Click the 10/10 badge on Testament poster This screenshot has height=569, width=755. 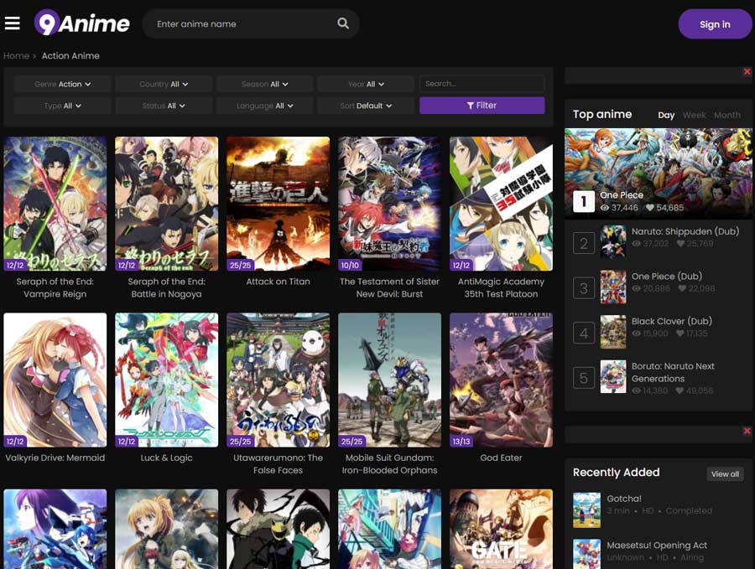pyautogui.click(x=350, y=265)
